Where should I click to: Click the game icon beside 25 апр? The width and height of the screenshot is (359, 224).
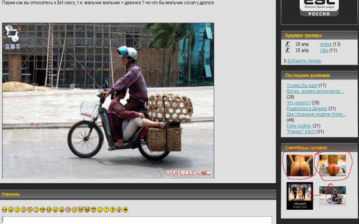288,50
